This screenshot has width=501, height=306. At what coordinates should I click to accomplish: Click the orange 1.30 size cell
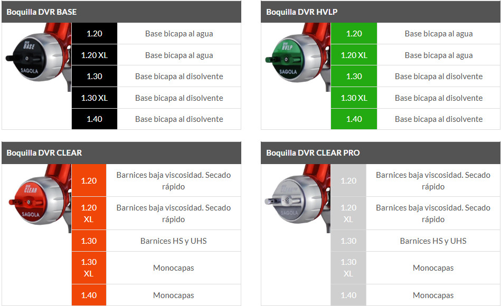pos(89,241)
